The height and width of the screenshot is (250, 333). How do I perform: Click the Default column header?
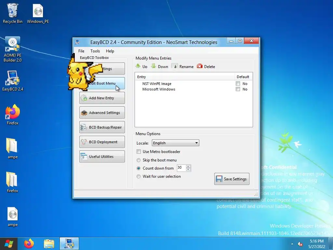[243, 77]
